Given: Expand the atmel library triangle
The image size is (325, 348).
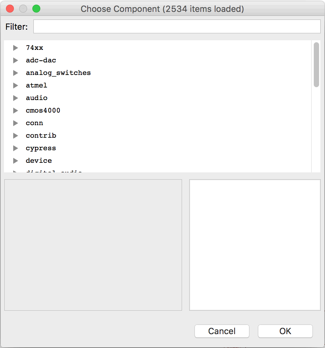Looking at the screenshot, I should [x=16, y=86].
